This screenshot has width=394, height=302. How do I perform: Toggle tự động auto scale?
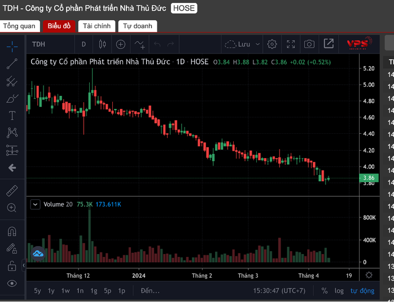pyautogui.click(x=362, y=291)
